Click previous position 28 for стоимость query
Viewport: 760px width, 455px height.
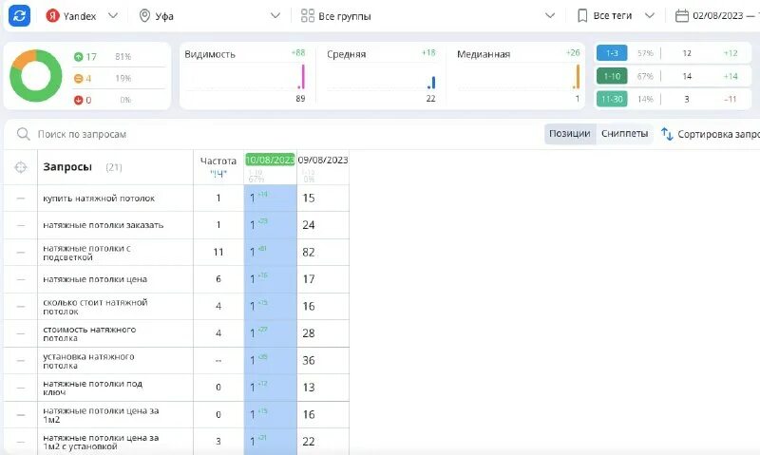coord(308,333)
